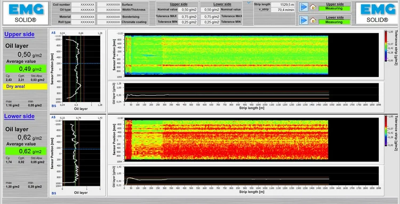The height and width of the screenshot is (204, 400).
Task: Select the Surface field
Action: click(x=109, y=5)
